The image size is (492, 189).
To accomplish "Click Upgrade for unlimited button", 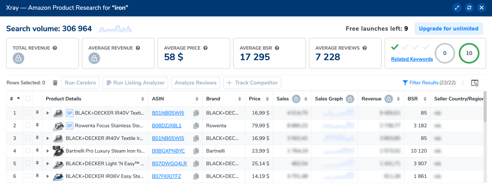I will pyautogui.click(x=449, y=29).
